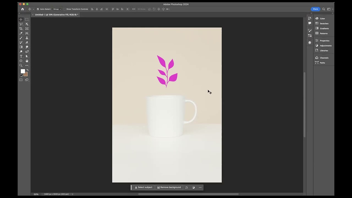Change screen mode button
Screen dimensions: 352x198
[27, 80]
